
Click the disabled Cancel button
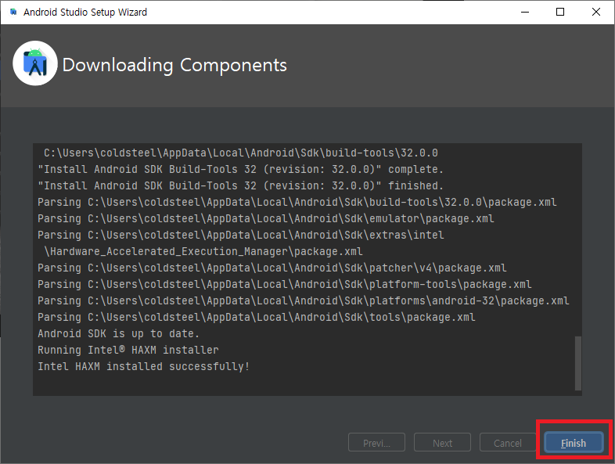coord(508,443)
